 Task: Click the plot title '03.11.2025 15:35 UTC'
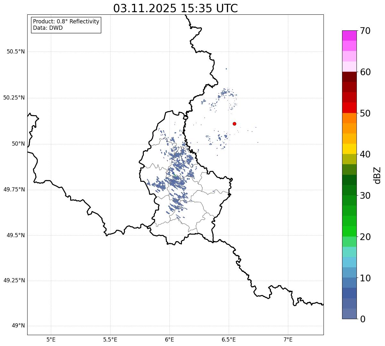coord(176,8)
